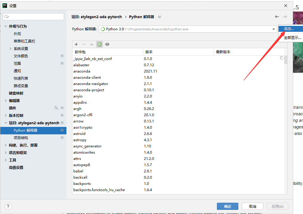Click the 软件包 column header
303x214 pixels.
click(x=108, y=52)
